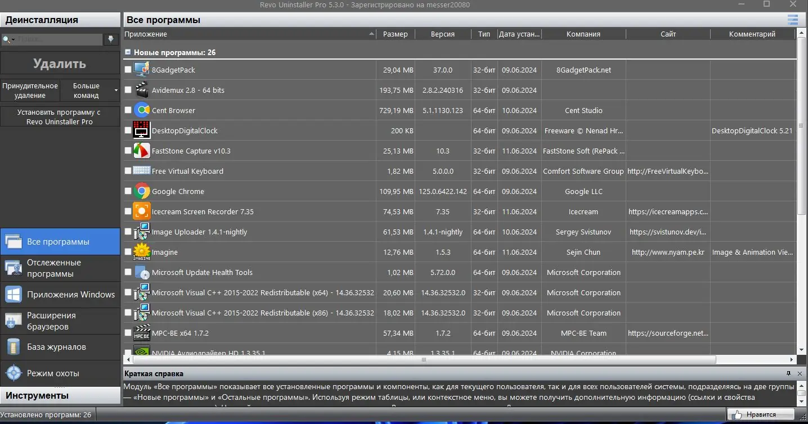Switch to Отслеженные программы section

[60, 268]
